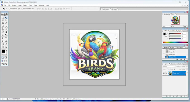Select the Eraser tool
The height and width of the screenshot is (102, 190).
[x=3, y=32]
